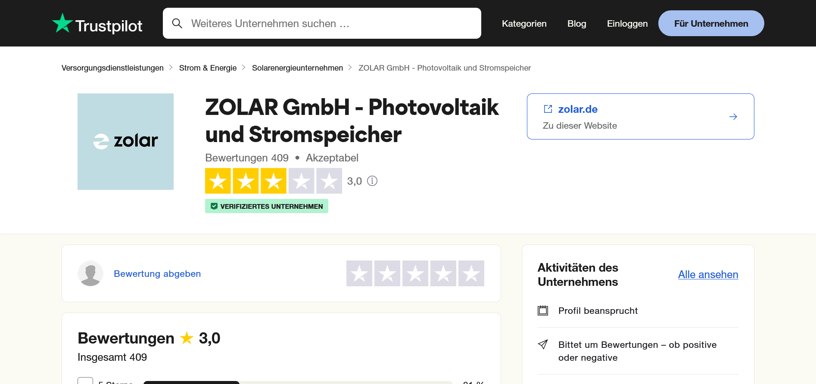The width and height of the screenshot is (816, 384).
Task: Rate five stars in review widget
Action: (471, 273)
